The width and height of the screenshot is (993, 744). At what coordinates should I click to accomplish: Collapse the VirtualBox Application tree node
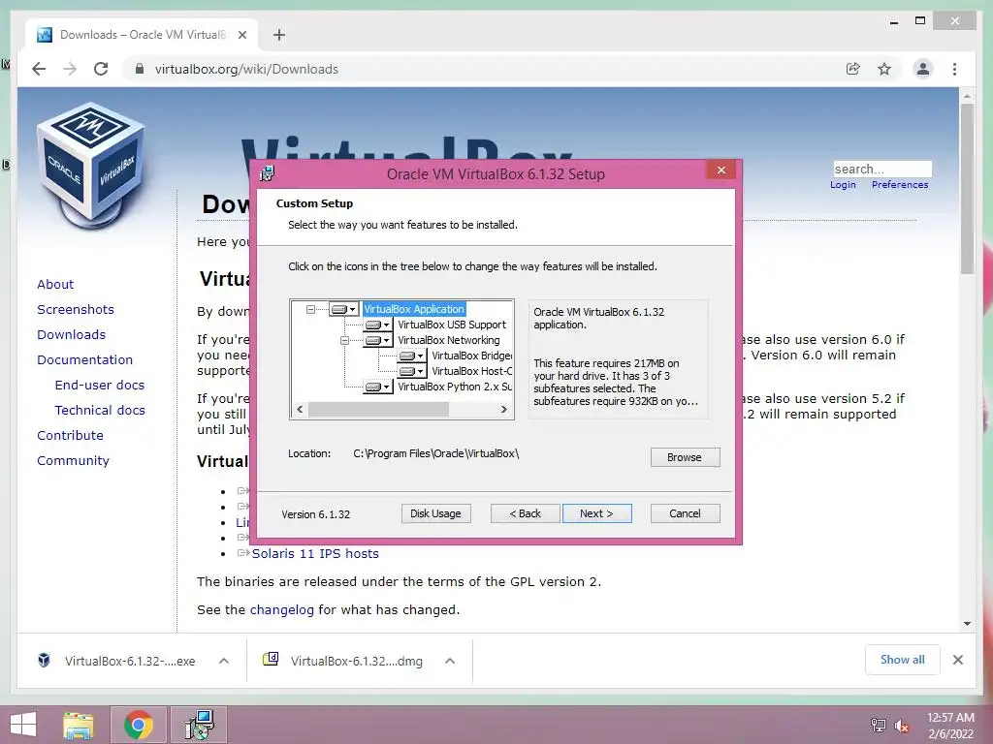coord(310,309)
